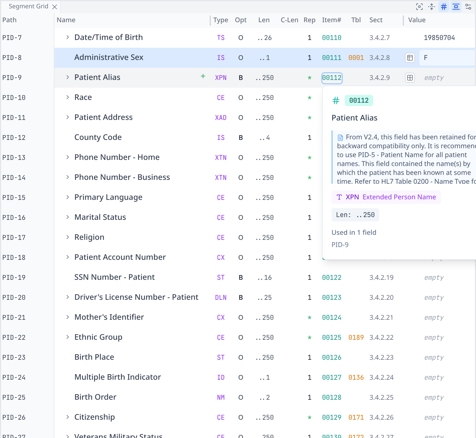The height and width of the screenshot is (438, 476).
Task: Expand the Patient Address row
Action: pos(67,117)
